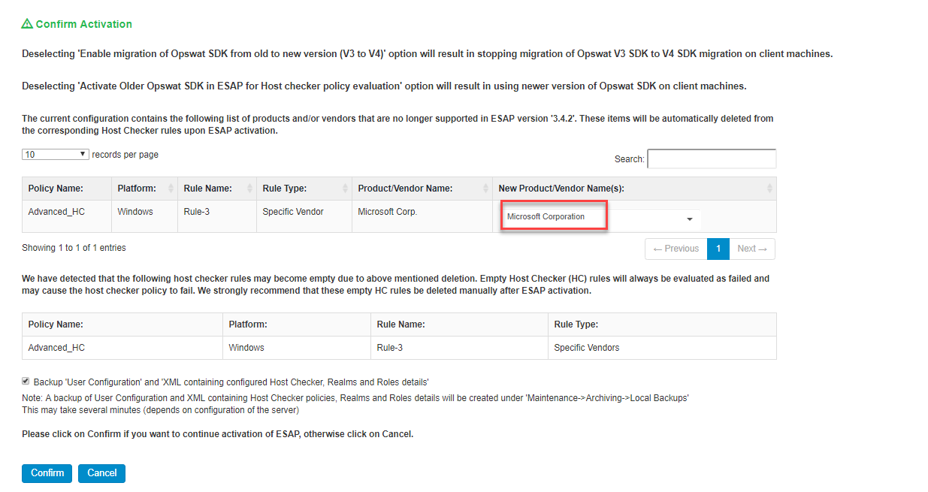Go to the Previous page
The image size is (928, 492).
[676, 249]
